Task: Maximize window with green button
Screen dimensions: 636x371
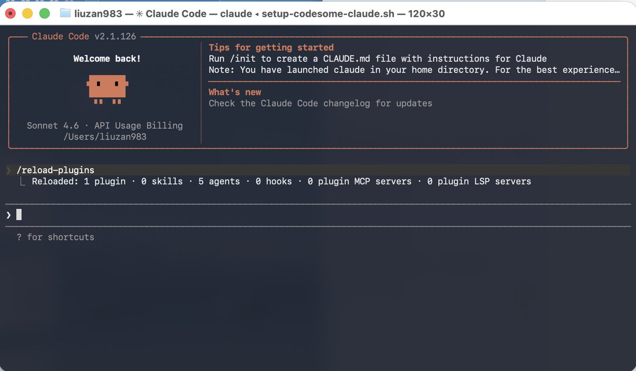Action: tap(45, 13)
